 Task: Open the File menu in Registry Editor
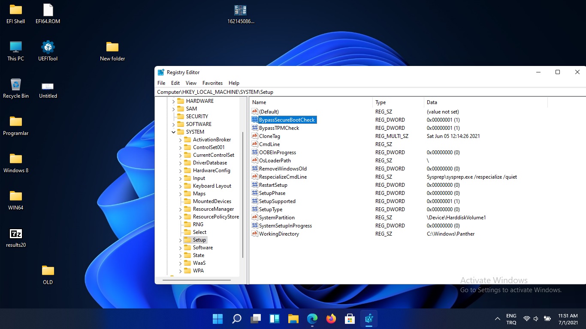point(161,83)
